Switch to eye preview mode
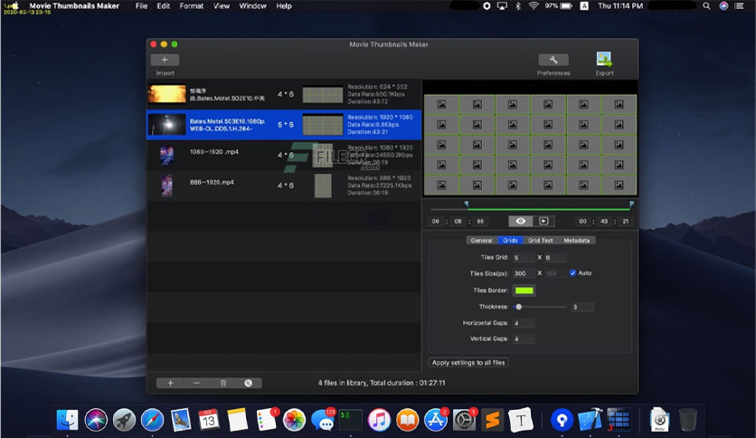Screen dimensions: 756x438 520,221
